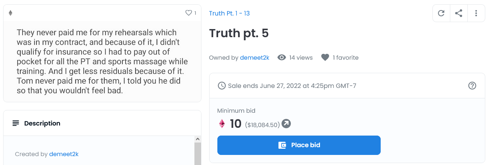This screenshot has width=488, height=165.
Task: Click the red Ethereum price icon
Action: (222, 124)
